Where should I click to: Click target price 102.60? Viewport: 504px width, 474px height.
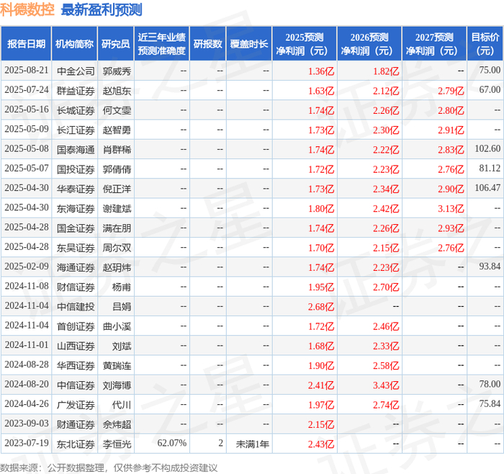487,148
